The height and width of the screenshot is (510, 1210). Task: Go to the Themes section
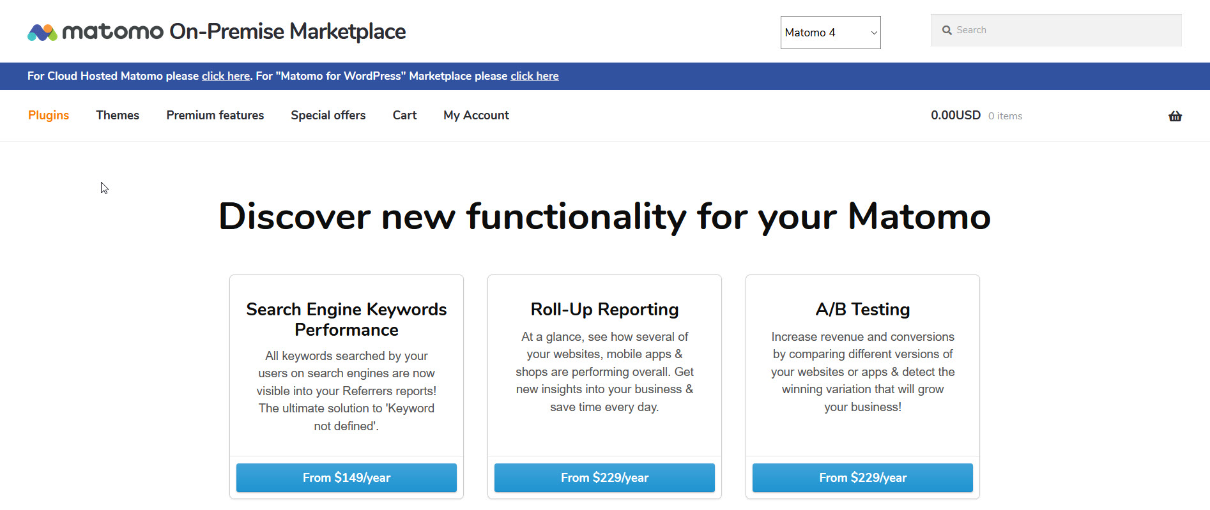click(x=118, y=116)
